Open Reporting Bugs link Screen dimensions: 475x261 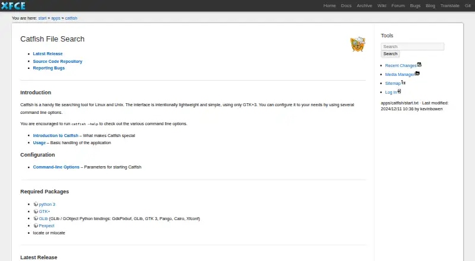click(49, 68)
